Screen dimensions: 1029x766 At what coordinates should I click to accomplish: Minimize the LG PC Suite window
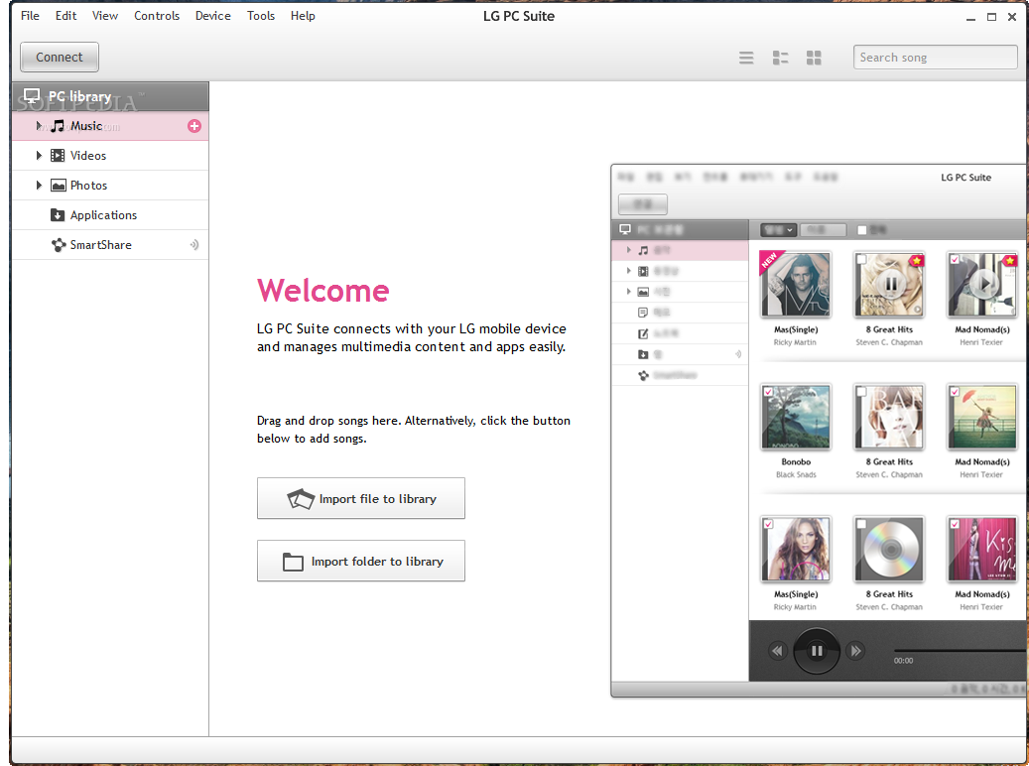[x=970, y=18]
